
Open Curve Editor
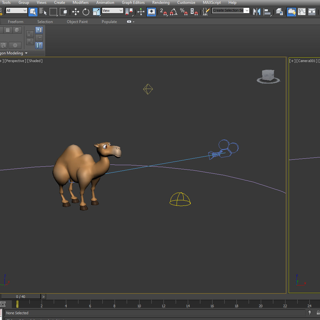point(302,12)
